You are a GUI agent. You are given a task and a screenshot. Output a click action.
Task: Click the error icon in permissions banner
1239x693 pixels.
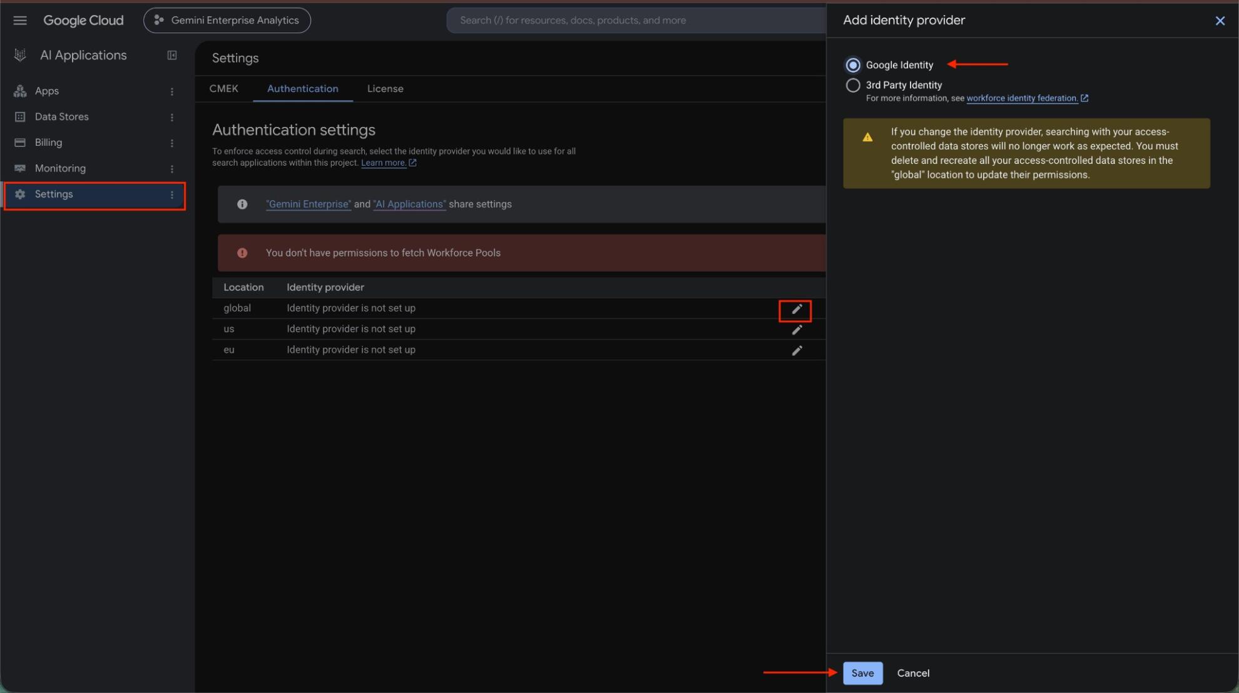click(x=242, y=253)
